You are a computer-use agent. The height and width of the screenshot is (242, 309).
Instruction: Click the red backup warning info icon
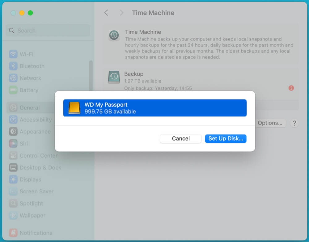click(291, 88)
